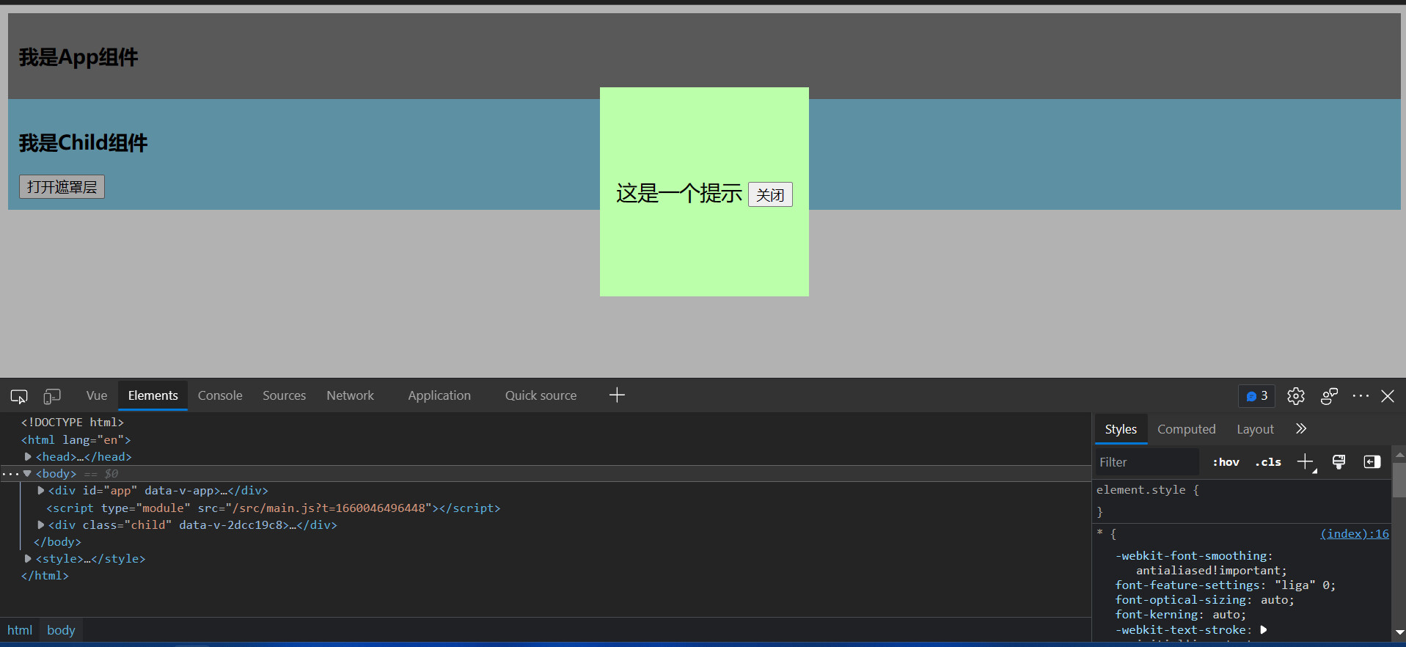Click the 这是一个提示 dialog text
Screen dimensions: 1406x647
pos(678,193)
